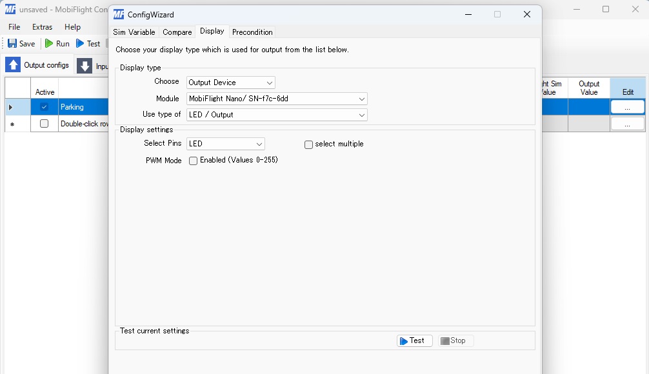Uncheck the Active checkbox for Parking row
Image resolution: width=649 pixels, height=374 pixels.
coord(45,107)
